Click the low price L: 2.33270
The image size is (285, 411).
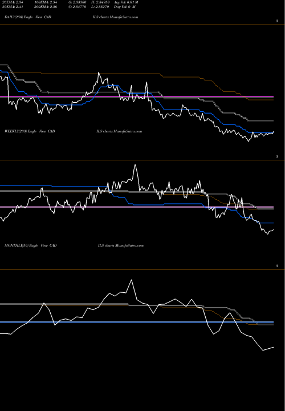point(100,7)
